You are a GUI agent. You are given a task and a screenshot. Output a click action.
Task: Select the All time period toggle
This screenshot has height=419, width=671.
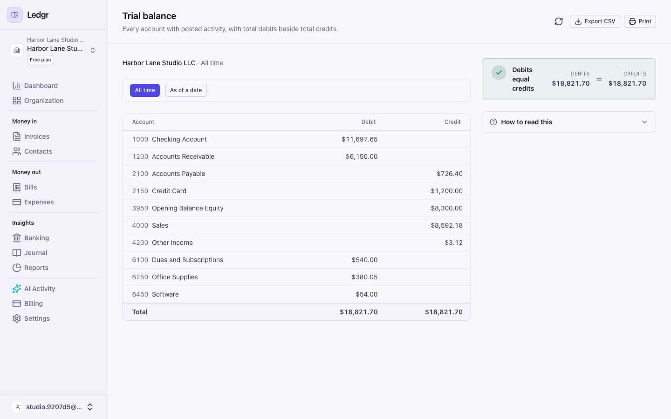145,90
